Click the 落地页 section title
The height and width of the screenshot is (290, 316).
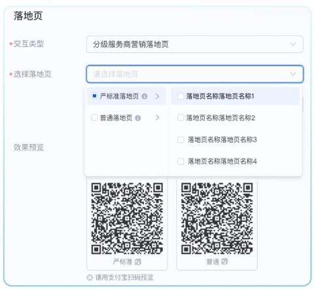[x=28, y=16]
